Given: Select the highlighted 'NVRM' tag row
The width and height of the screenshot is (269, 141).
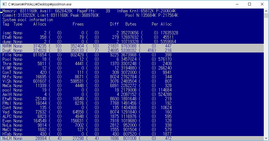Looking at the screenshot, I should [x=132, y=46].
